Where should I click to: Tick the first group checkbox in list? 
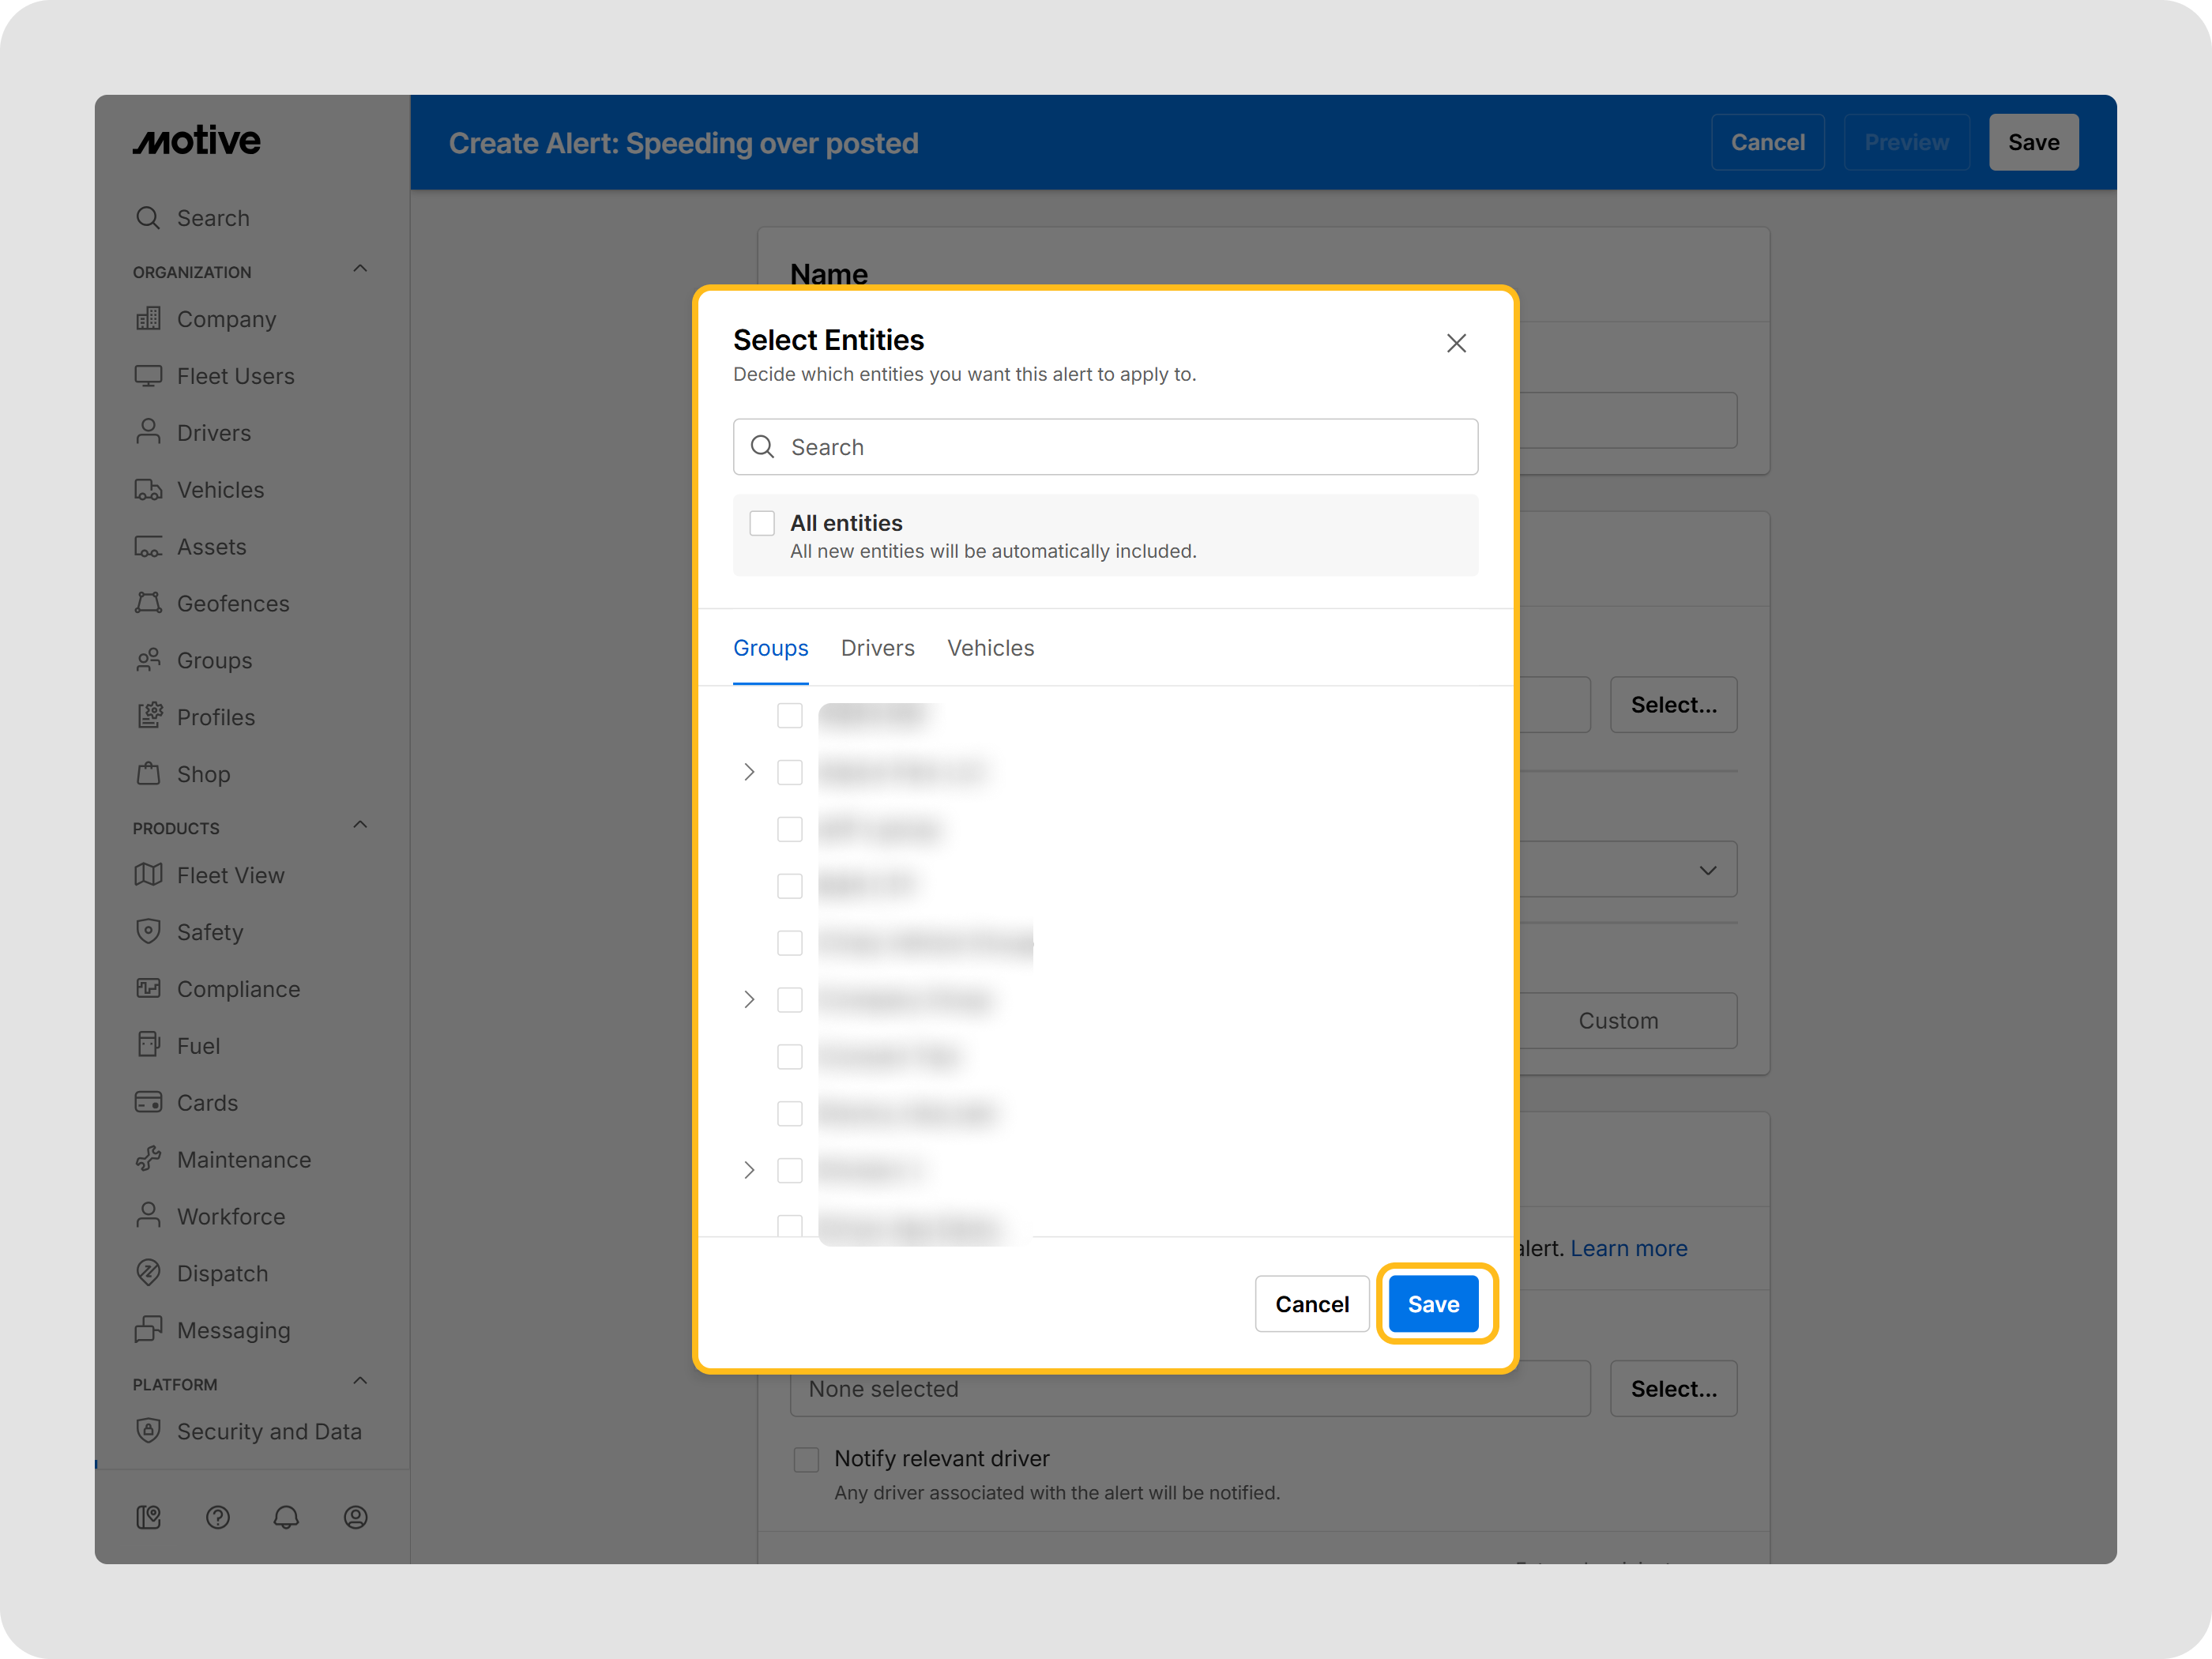point(790,715)
